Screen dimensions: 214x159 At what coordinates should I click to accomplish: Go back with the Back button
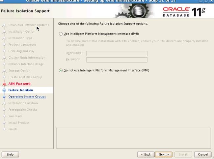tap(146, 154)
